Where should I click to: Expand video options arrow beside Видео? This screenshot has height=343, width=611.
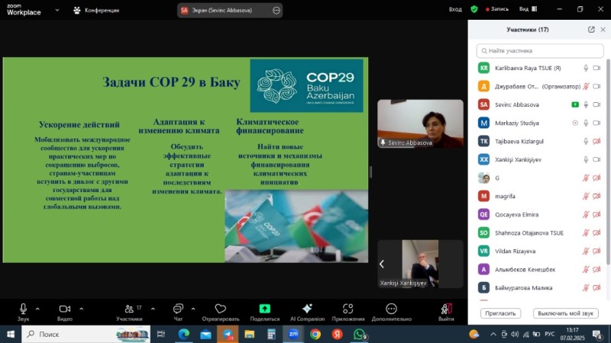point(80,309)
